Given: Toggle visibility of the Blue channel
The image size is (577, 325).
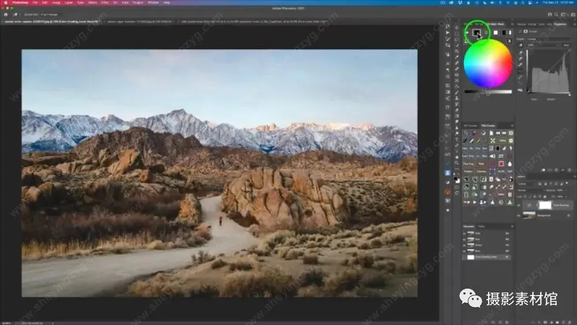Looking at the screenshot, I should click(x=464, y=251).
